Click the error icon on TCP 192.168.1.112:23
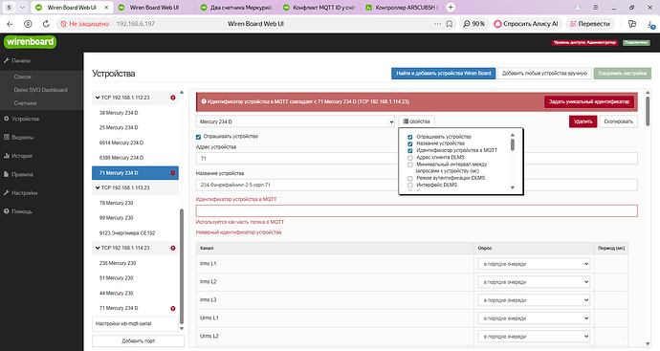 [173, 98]
